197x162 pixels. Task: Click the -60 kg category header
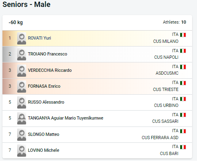[15, 22]
